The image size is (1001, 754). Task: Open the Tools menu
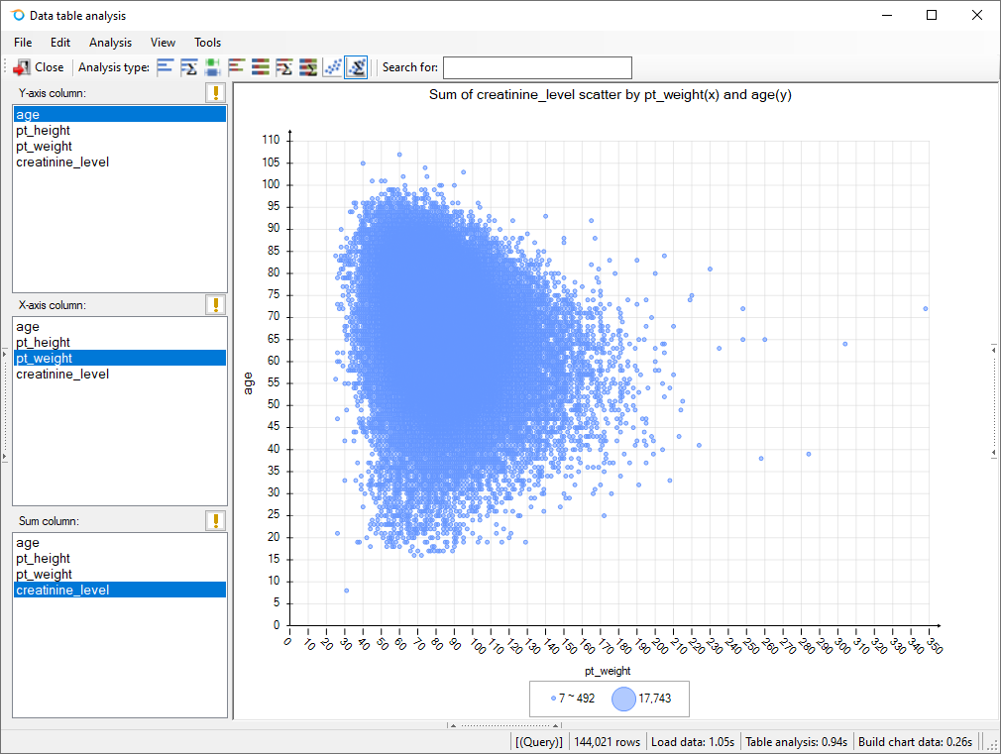(x=207, y=43)
